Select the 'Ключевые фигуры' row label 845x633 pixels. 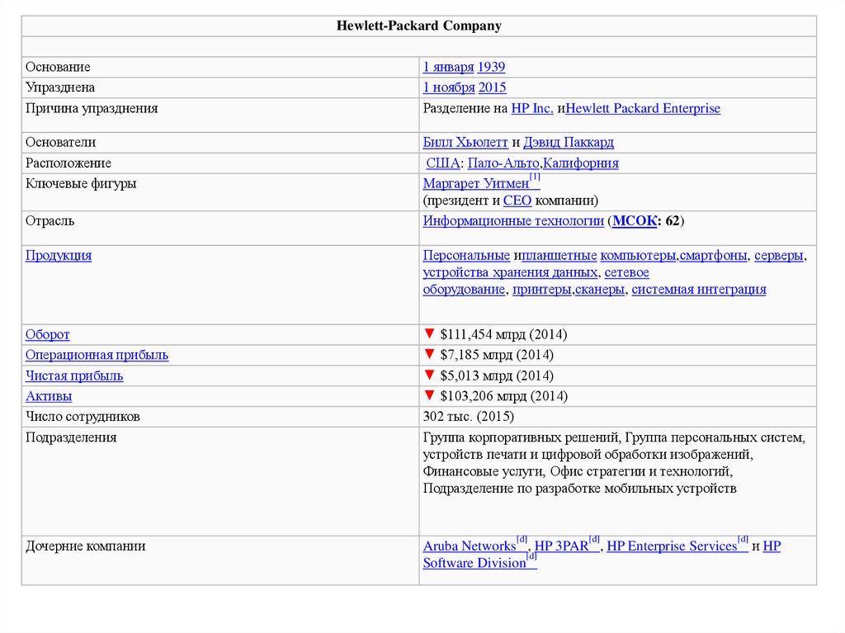pos(81,183)
